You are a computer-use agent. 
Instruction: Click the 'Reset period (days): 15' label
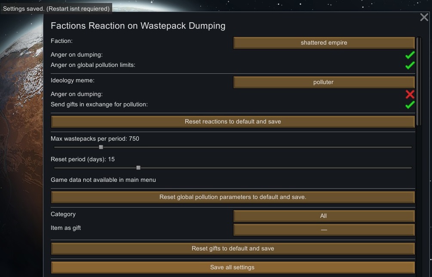pos(83,160)
